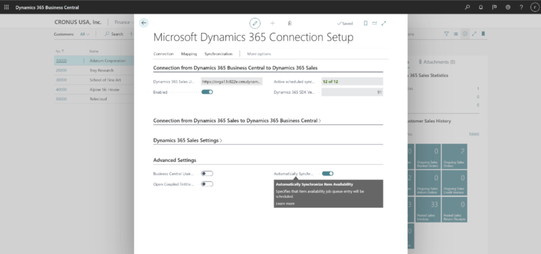541x254 pixels.
Task: Select the Relecloud customer row
Action: [x=94, y=99]
